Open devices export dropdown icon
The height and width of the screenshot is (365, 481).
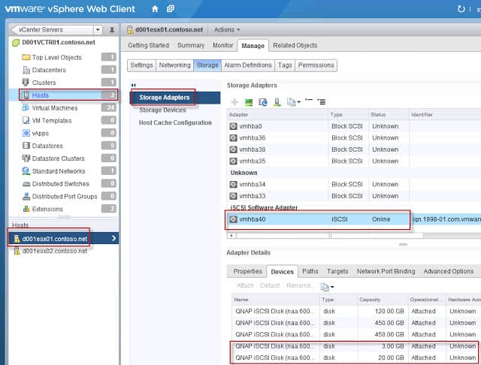(x=327, y=287)
